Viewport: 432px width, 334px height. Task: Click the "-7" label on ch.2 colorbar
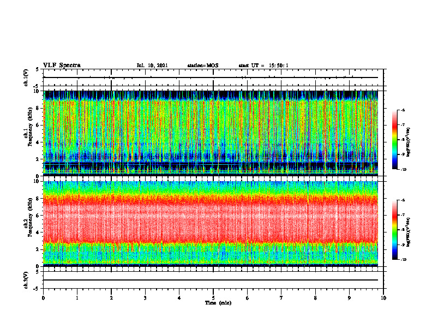[402, 215]
